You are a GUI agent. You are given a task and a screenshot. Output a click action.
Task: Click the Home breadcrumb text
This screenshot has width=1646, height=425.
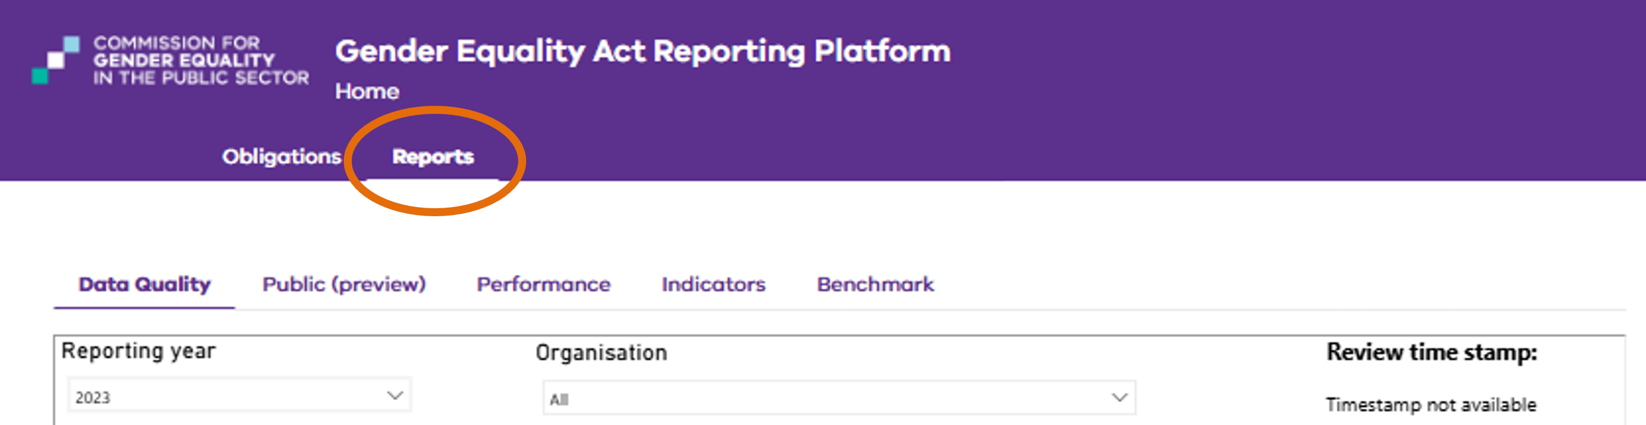point(367,92)
